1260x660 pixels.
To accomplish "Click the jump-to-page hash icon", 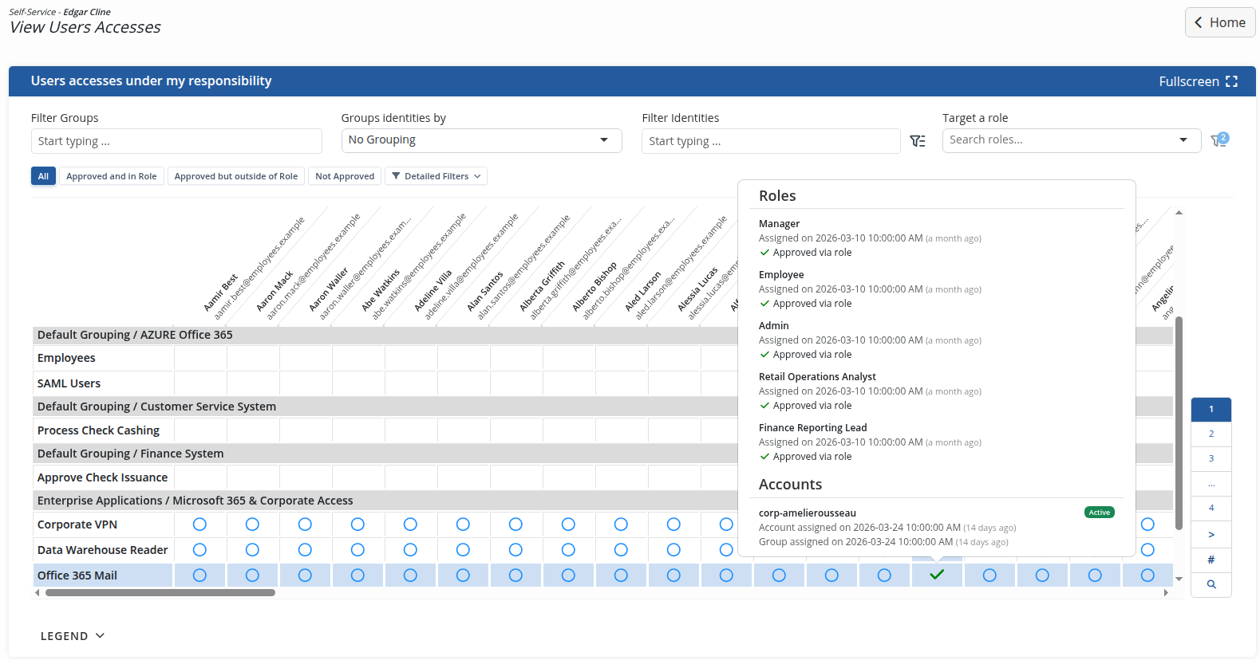I will (x=1211, y=560).
